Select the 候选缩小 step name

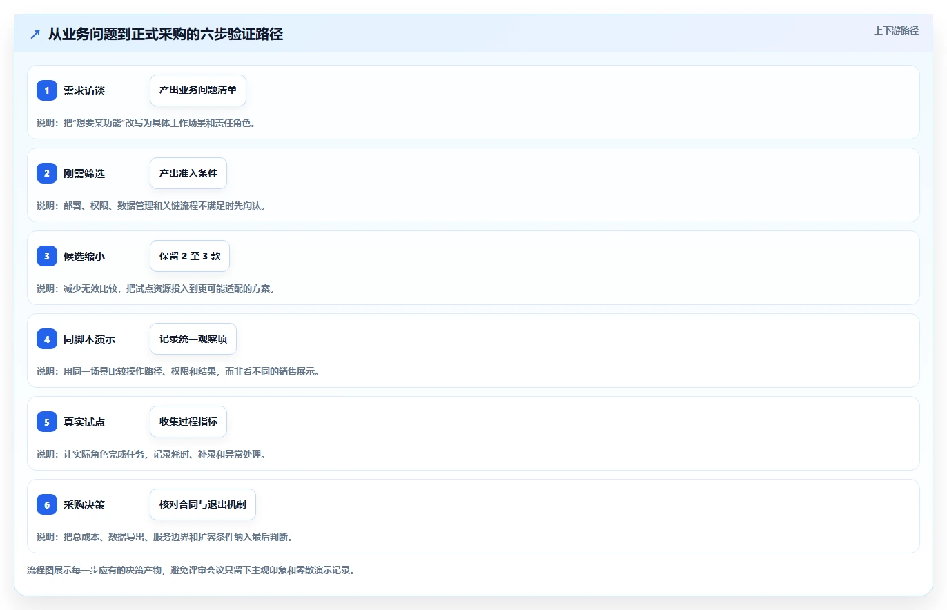84,256
